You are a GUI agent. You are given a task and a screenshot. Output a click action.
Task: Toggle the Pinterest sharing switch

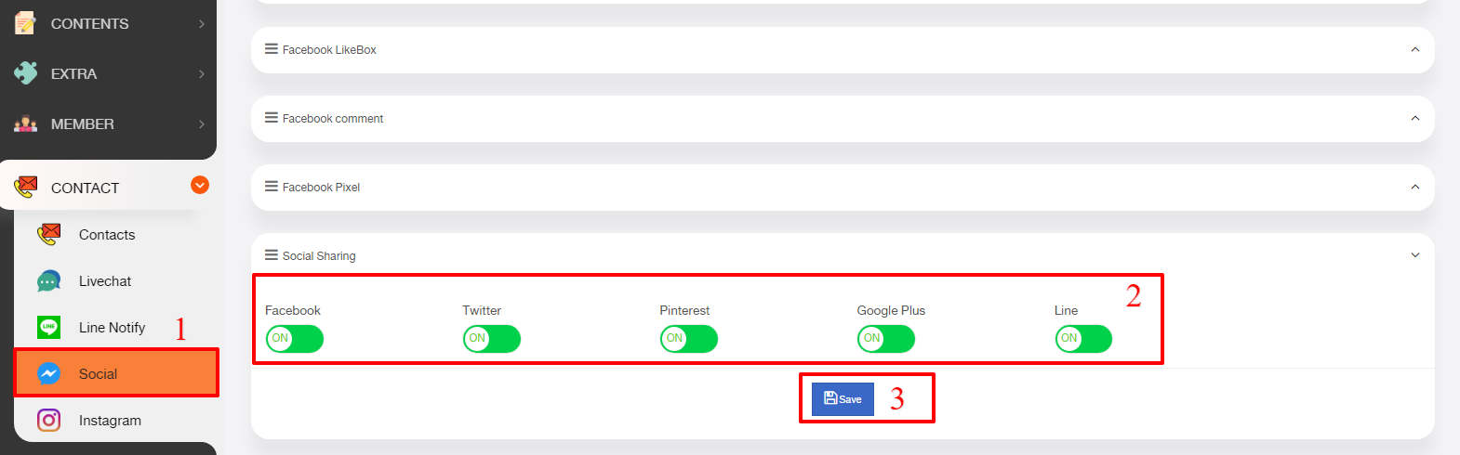point(689,339)
